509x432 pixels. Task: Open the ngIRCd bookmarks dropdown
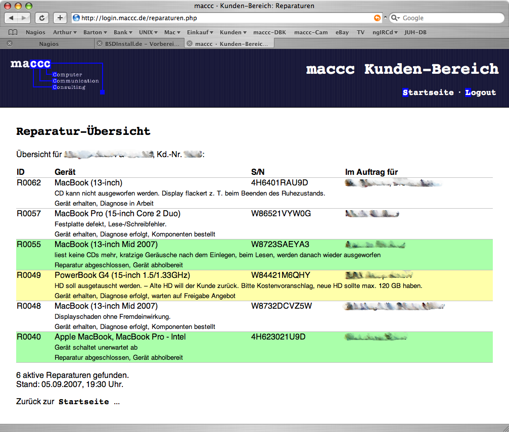pos(384,32)
